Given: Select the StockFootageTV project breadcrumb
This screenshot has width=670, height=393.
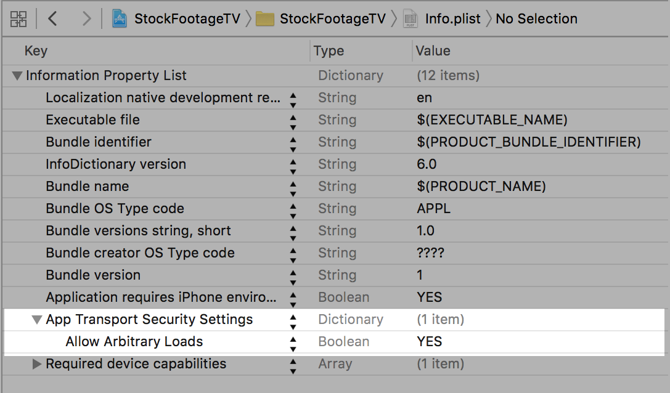Looking at the screenshot, I should (187, 19).
